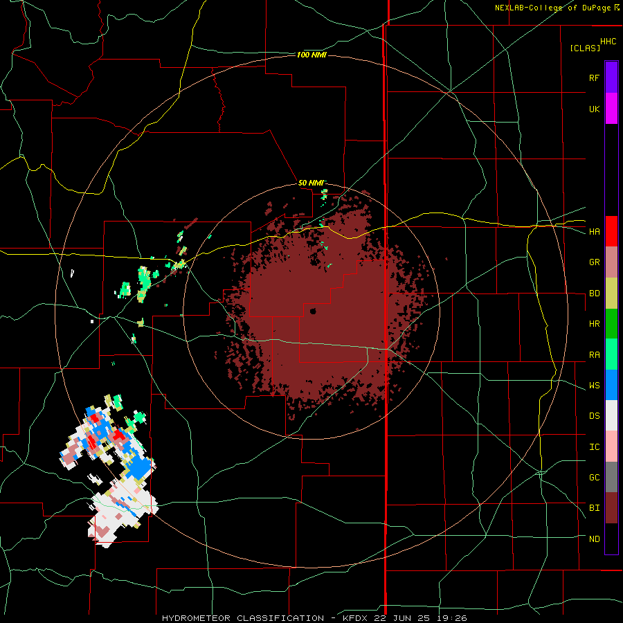Screen dimensions: 623x623
Task: Click the '22 JUN 25' date text
Action: coord(402,618)
